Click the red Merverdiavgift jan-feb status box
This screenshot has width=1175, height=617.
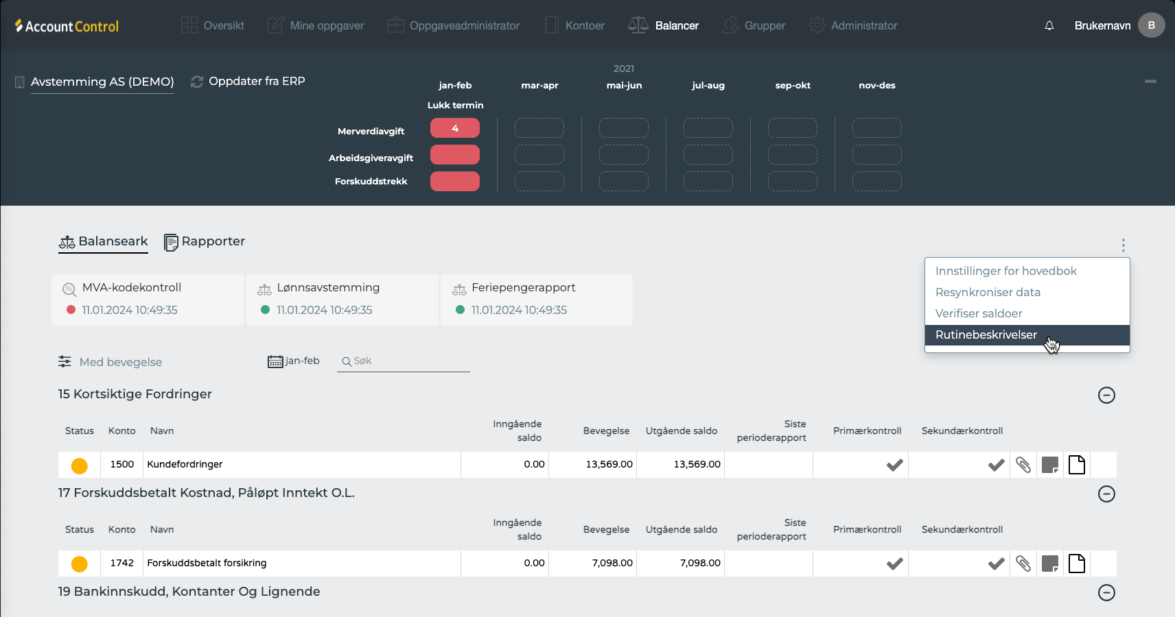pyautogui.click(x=454, y=128)
